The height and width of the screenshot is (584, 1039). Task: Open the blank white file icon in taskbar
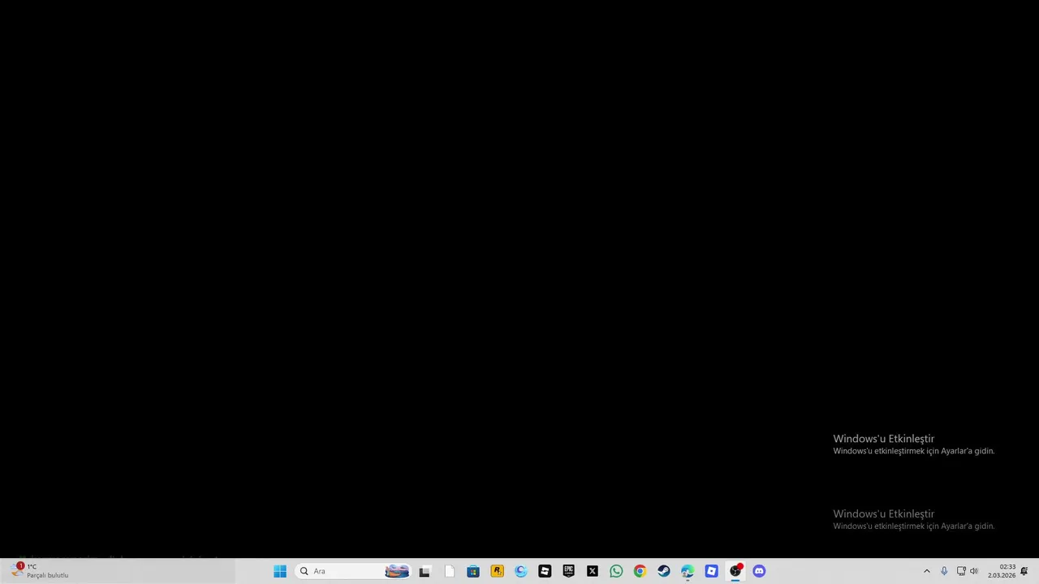(x=449, y=571)
